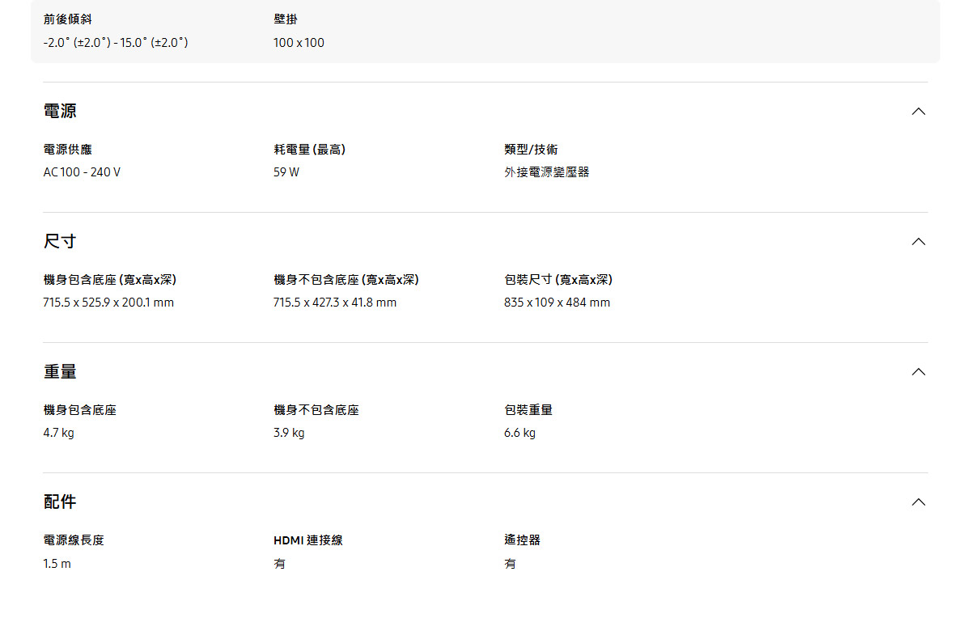
Task: Collapse the 尺寸 section chevron
Action: [918, 241]
